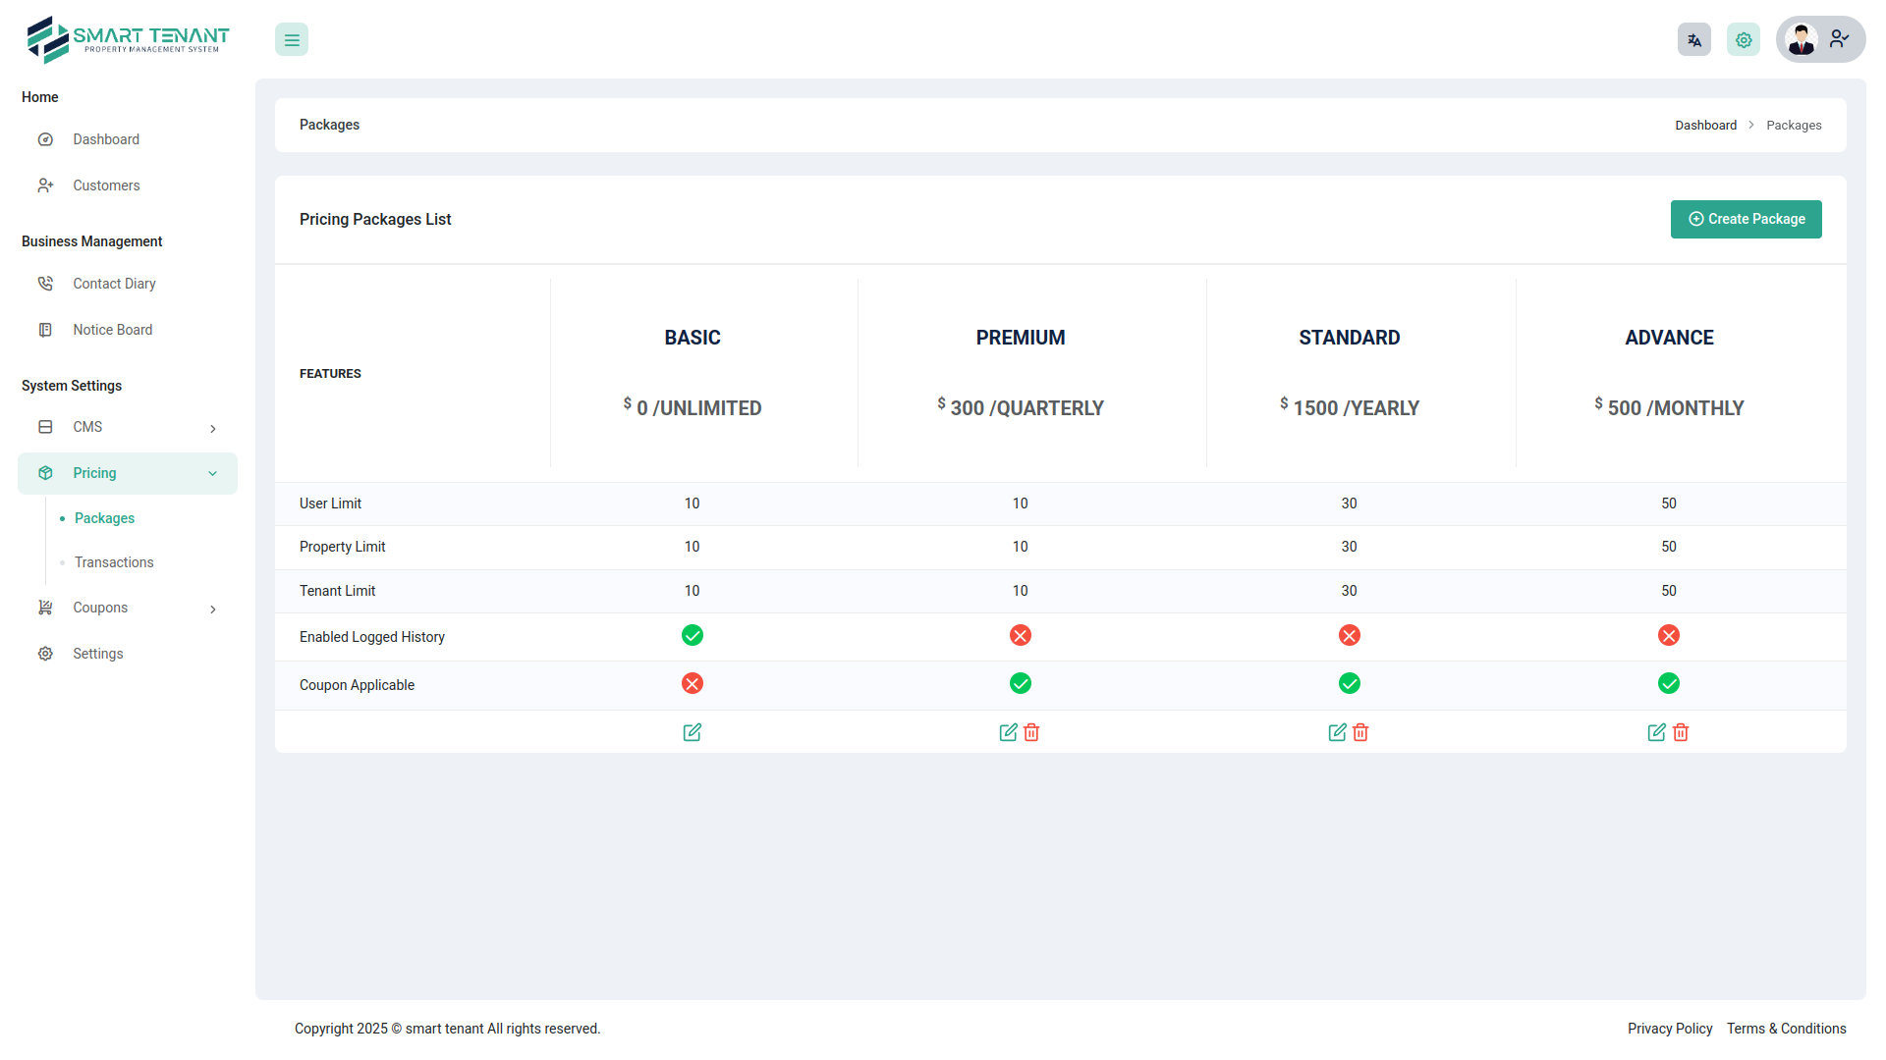Click the language translation icon in the header
Image resolution: width=1886 pixels, height=1060 pixels.
1693,39
